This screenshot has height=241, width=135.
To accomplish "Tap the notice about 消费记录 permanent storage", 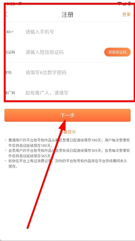I will click(68, 164).
